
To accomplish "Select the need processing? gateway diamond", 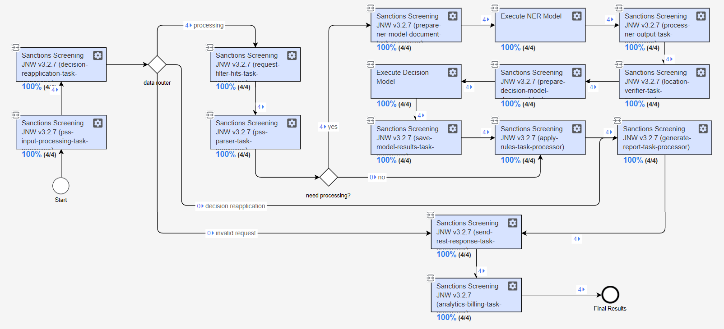I will click(329, 177).
